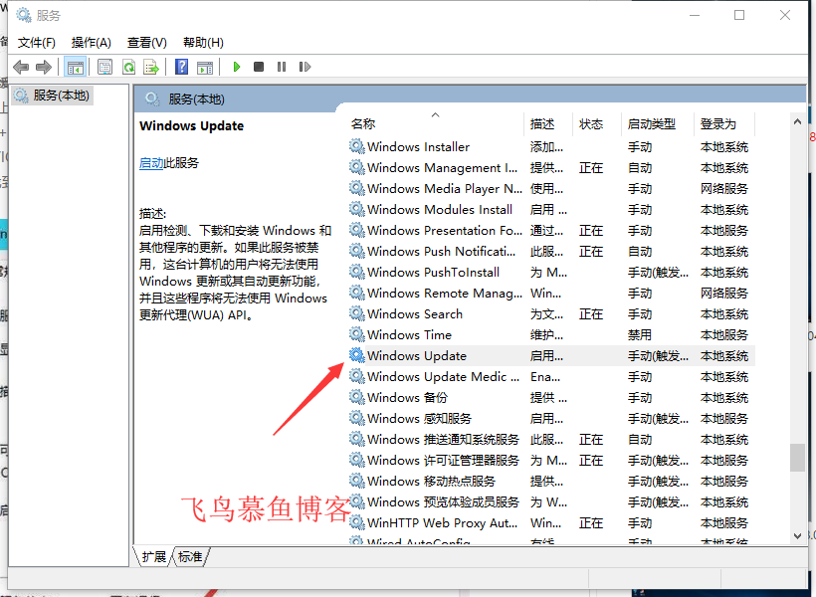Refresh the services list
The image size is (816, 597).
pos(130,67)
